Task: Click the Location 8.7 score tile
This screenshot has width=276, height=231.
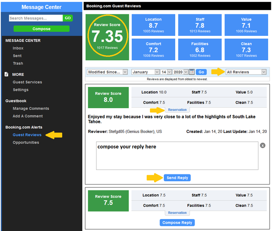Action: point(153,25)
